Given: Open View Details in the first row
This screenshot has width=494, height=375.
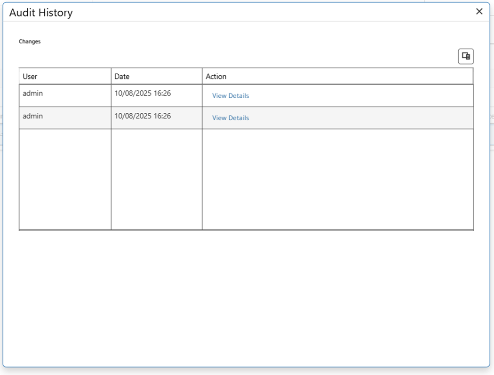Looking at the screenshot, I should [231, 96].
